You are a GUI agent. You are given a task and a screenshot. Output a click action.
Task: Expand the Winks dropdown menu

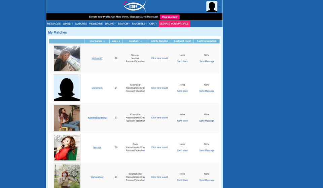click(68, 24)
